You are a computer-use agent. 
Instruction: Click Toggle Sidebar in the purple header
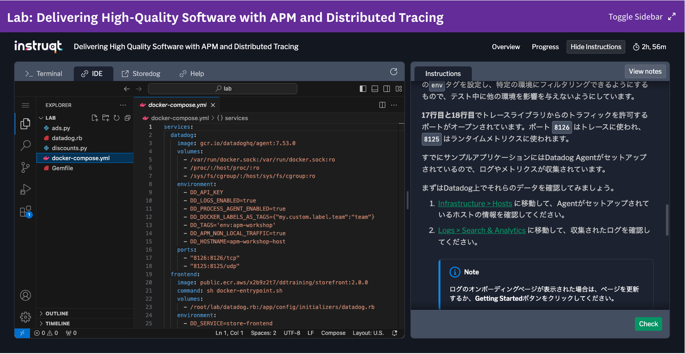click(635, 17)
